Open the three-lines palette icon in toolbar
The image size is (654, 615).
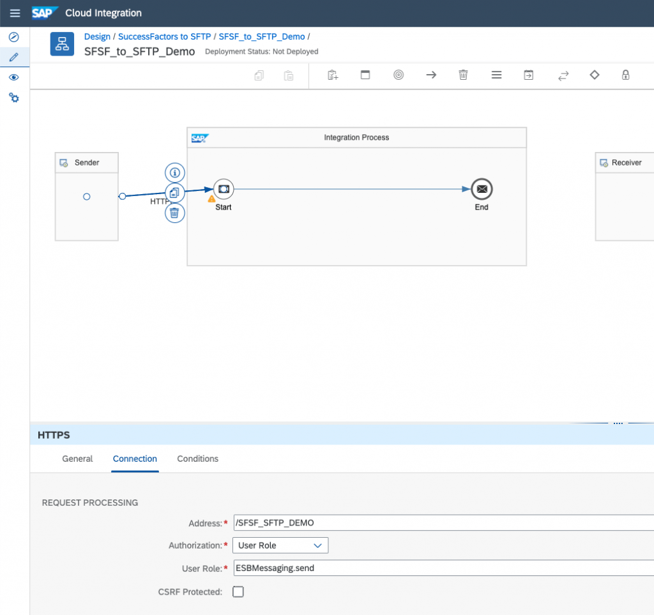point(496,75)
